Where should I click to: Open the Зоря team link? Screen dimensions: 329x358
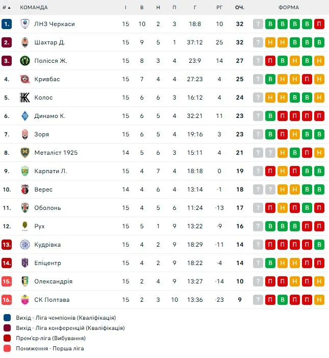point(42,134)
